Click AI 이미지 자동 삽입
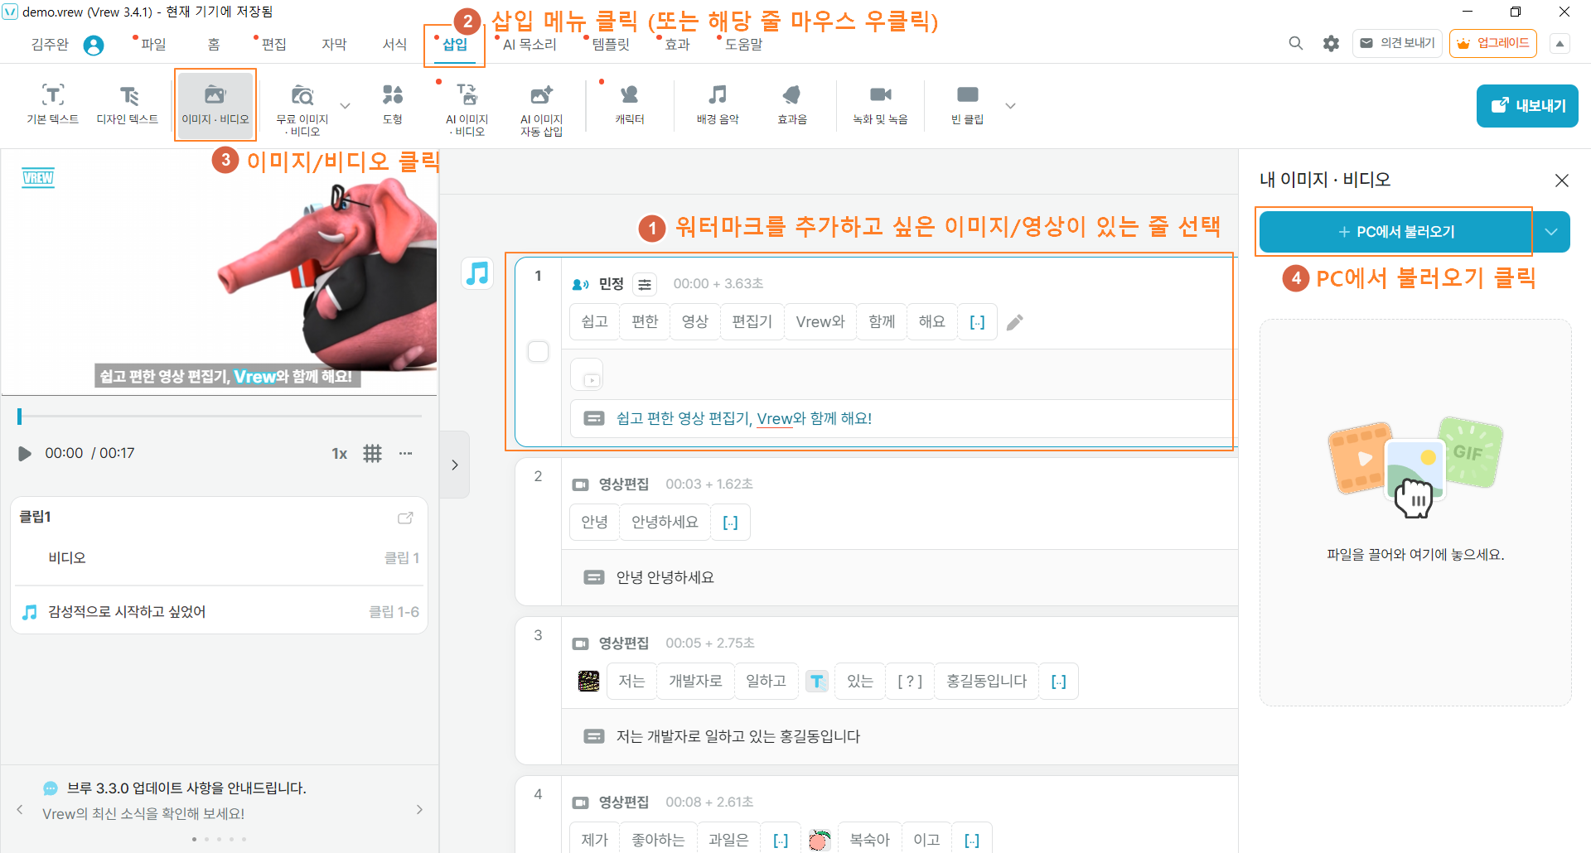Screen dimensions: 1591x853 (x=541, y=108)
